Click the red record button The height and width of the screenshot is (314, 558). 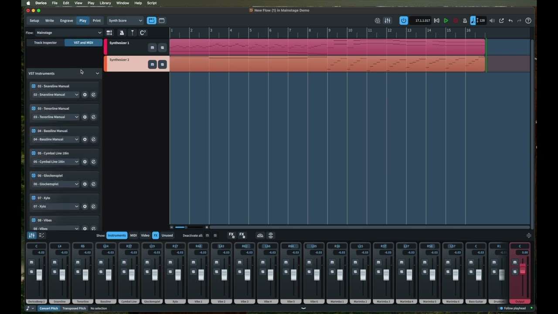tap(456, 20)
